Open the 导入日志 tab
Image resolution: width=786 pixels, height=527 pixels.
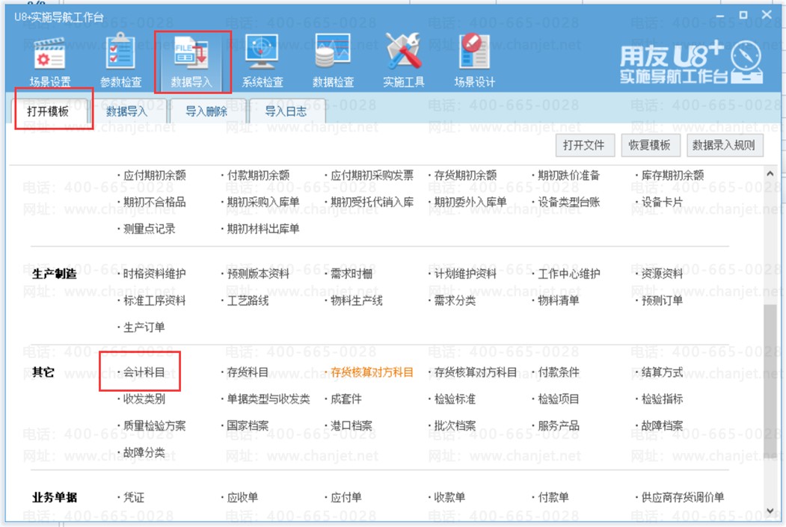click(286, 111)
